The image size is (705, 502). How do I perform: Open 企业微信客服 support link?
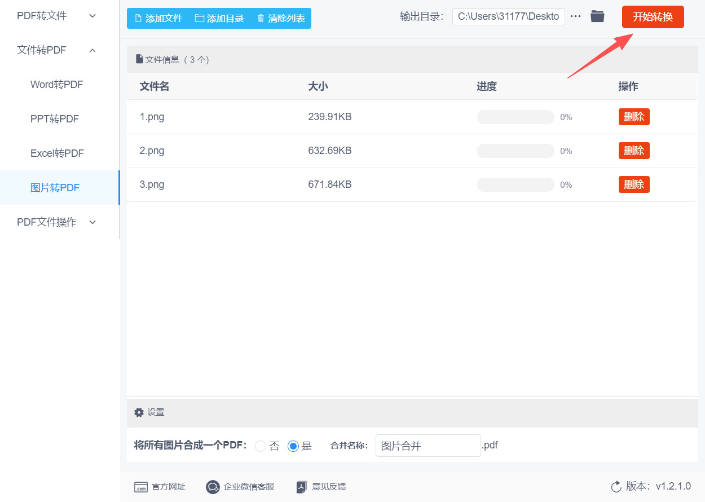(240, 487)
